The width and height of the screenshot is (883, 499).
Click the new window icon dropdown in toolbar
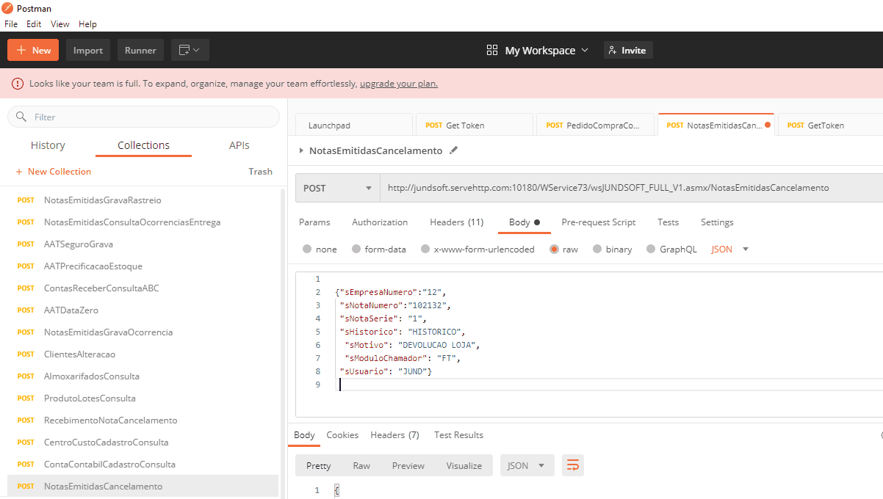pyautogui.click(x=190, y=50)
